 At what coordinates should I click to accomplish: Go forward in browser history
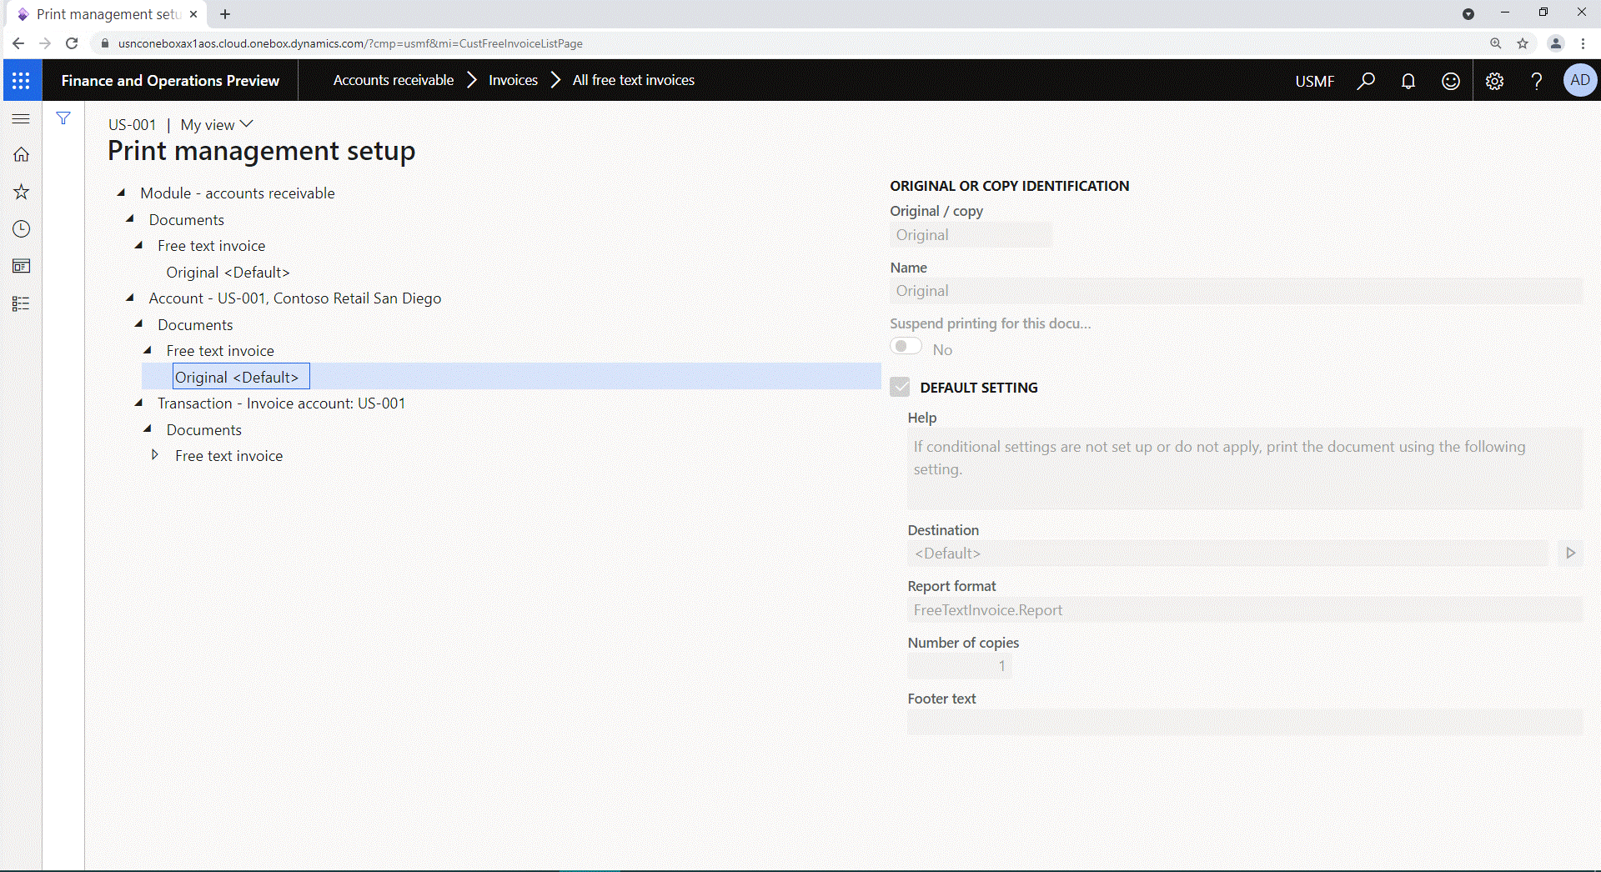(45, 43)
